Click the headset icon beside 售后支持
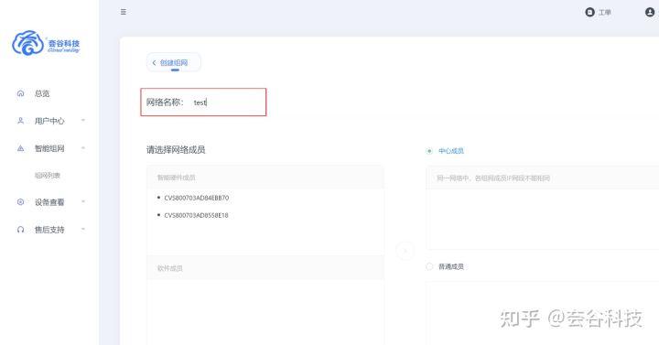The image size is (659, 345). click(x=20, y=230)
